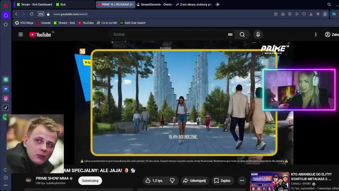The image size is (339, 191).
Task: Reload the current YouTube page
Action: pos(32,14)
